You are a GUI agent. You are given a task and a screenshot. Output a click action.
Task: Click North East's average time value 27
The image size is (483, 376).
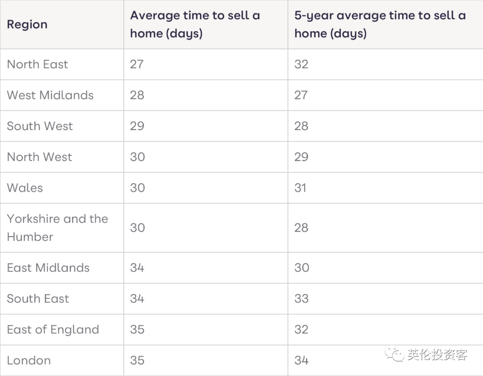click(x=137, y=64)
